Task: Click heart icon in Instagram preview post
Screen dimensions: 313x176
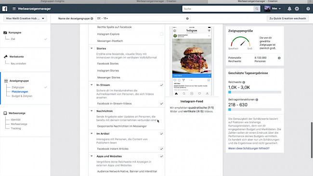Action: pyautogui.click(x=175, y=80)
